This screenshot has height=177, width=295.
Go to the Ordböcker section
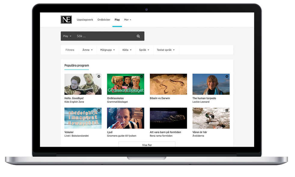[104, 20]
